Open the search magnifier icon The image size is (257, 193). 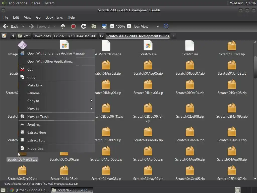tap(166, 26)
